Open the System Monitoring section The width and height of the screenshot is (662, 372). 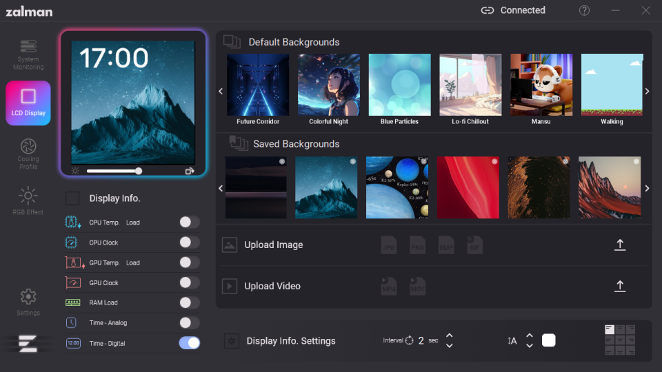point(28,54)
